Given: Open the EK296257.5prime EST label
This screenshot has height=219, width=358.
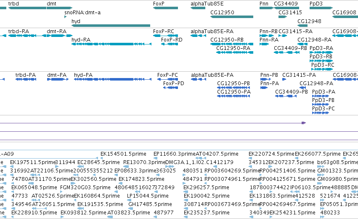Looking at the screenshot, I should tap(206, 188).
